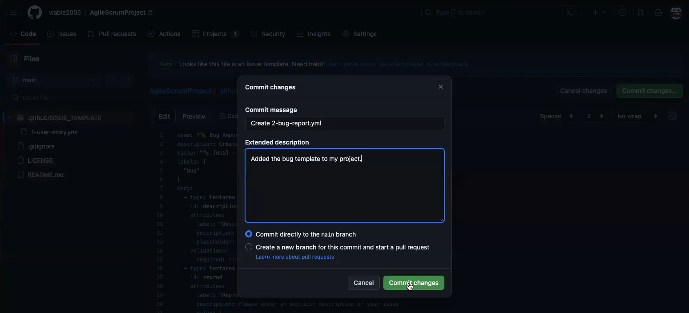Viewport: 689px width, 313px height.
Task: Collapse the .github/ISSUE_TEMPLATE folder
Action: pos(9,118)
